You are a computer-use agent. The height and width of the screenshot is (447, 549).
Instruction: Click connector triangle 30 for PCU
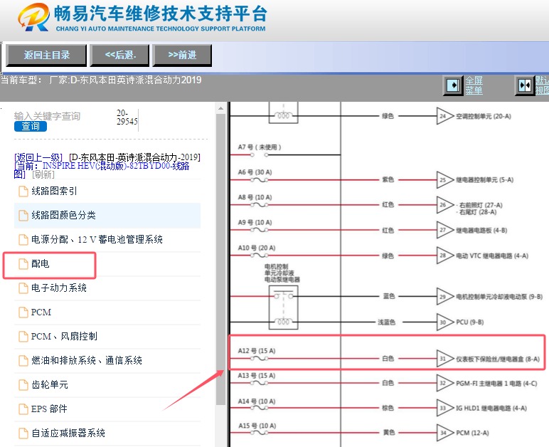(444, 322)
